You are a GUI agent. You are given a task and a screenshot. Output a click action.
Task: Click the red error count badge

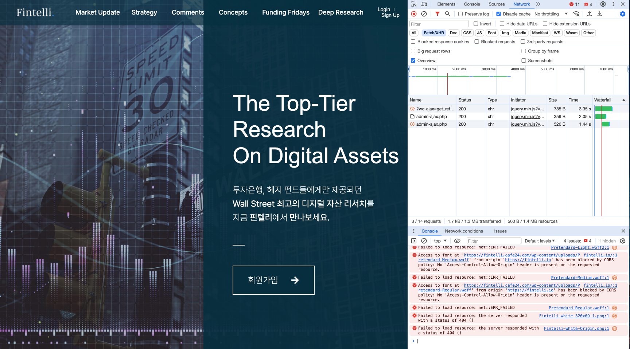(575, 4)
